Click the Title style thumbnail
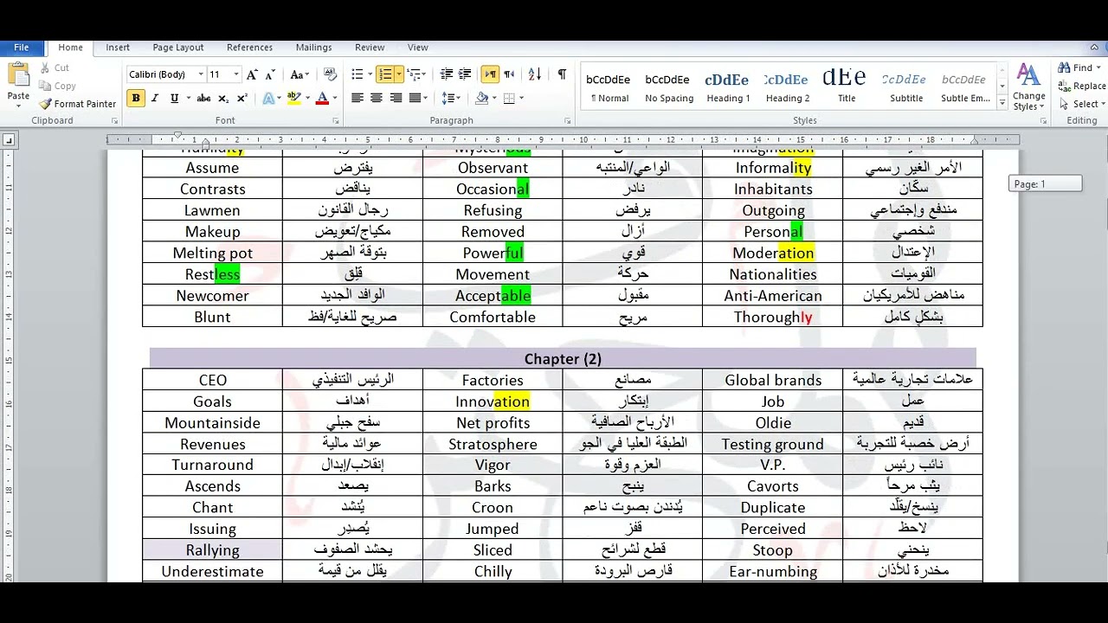The height and width of the screenshot is (623, 1108). pos(846,87)
